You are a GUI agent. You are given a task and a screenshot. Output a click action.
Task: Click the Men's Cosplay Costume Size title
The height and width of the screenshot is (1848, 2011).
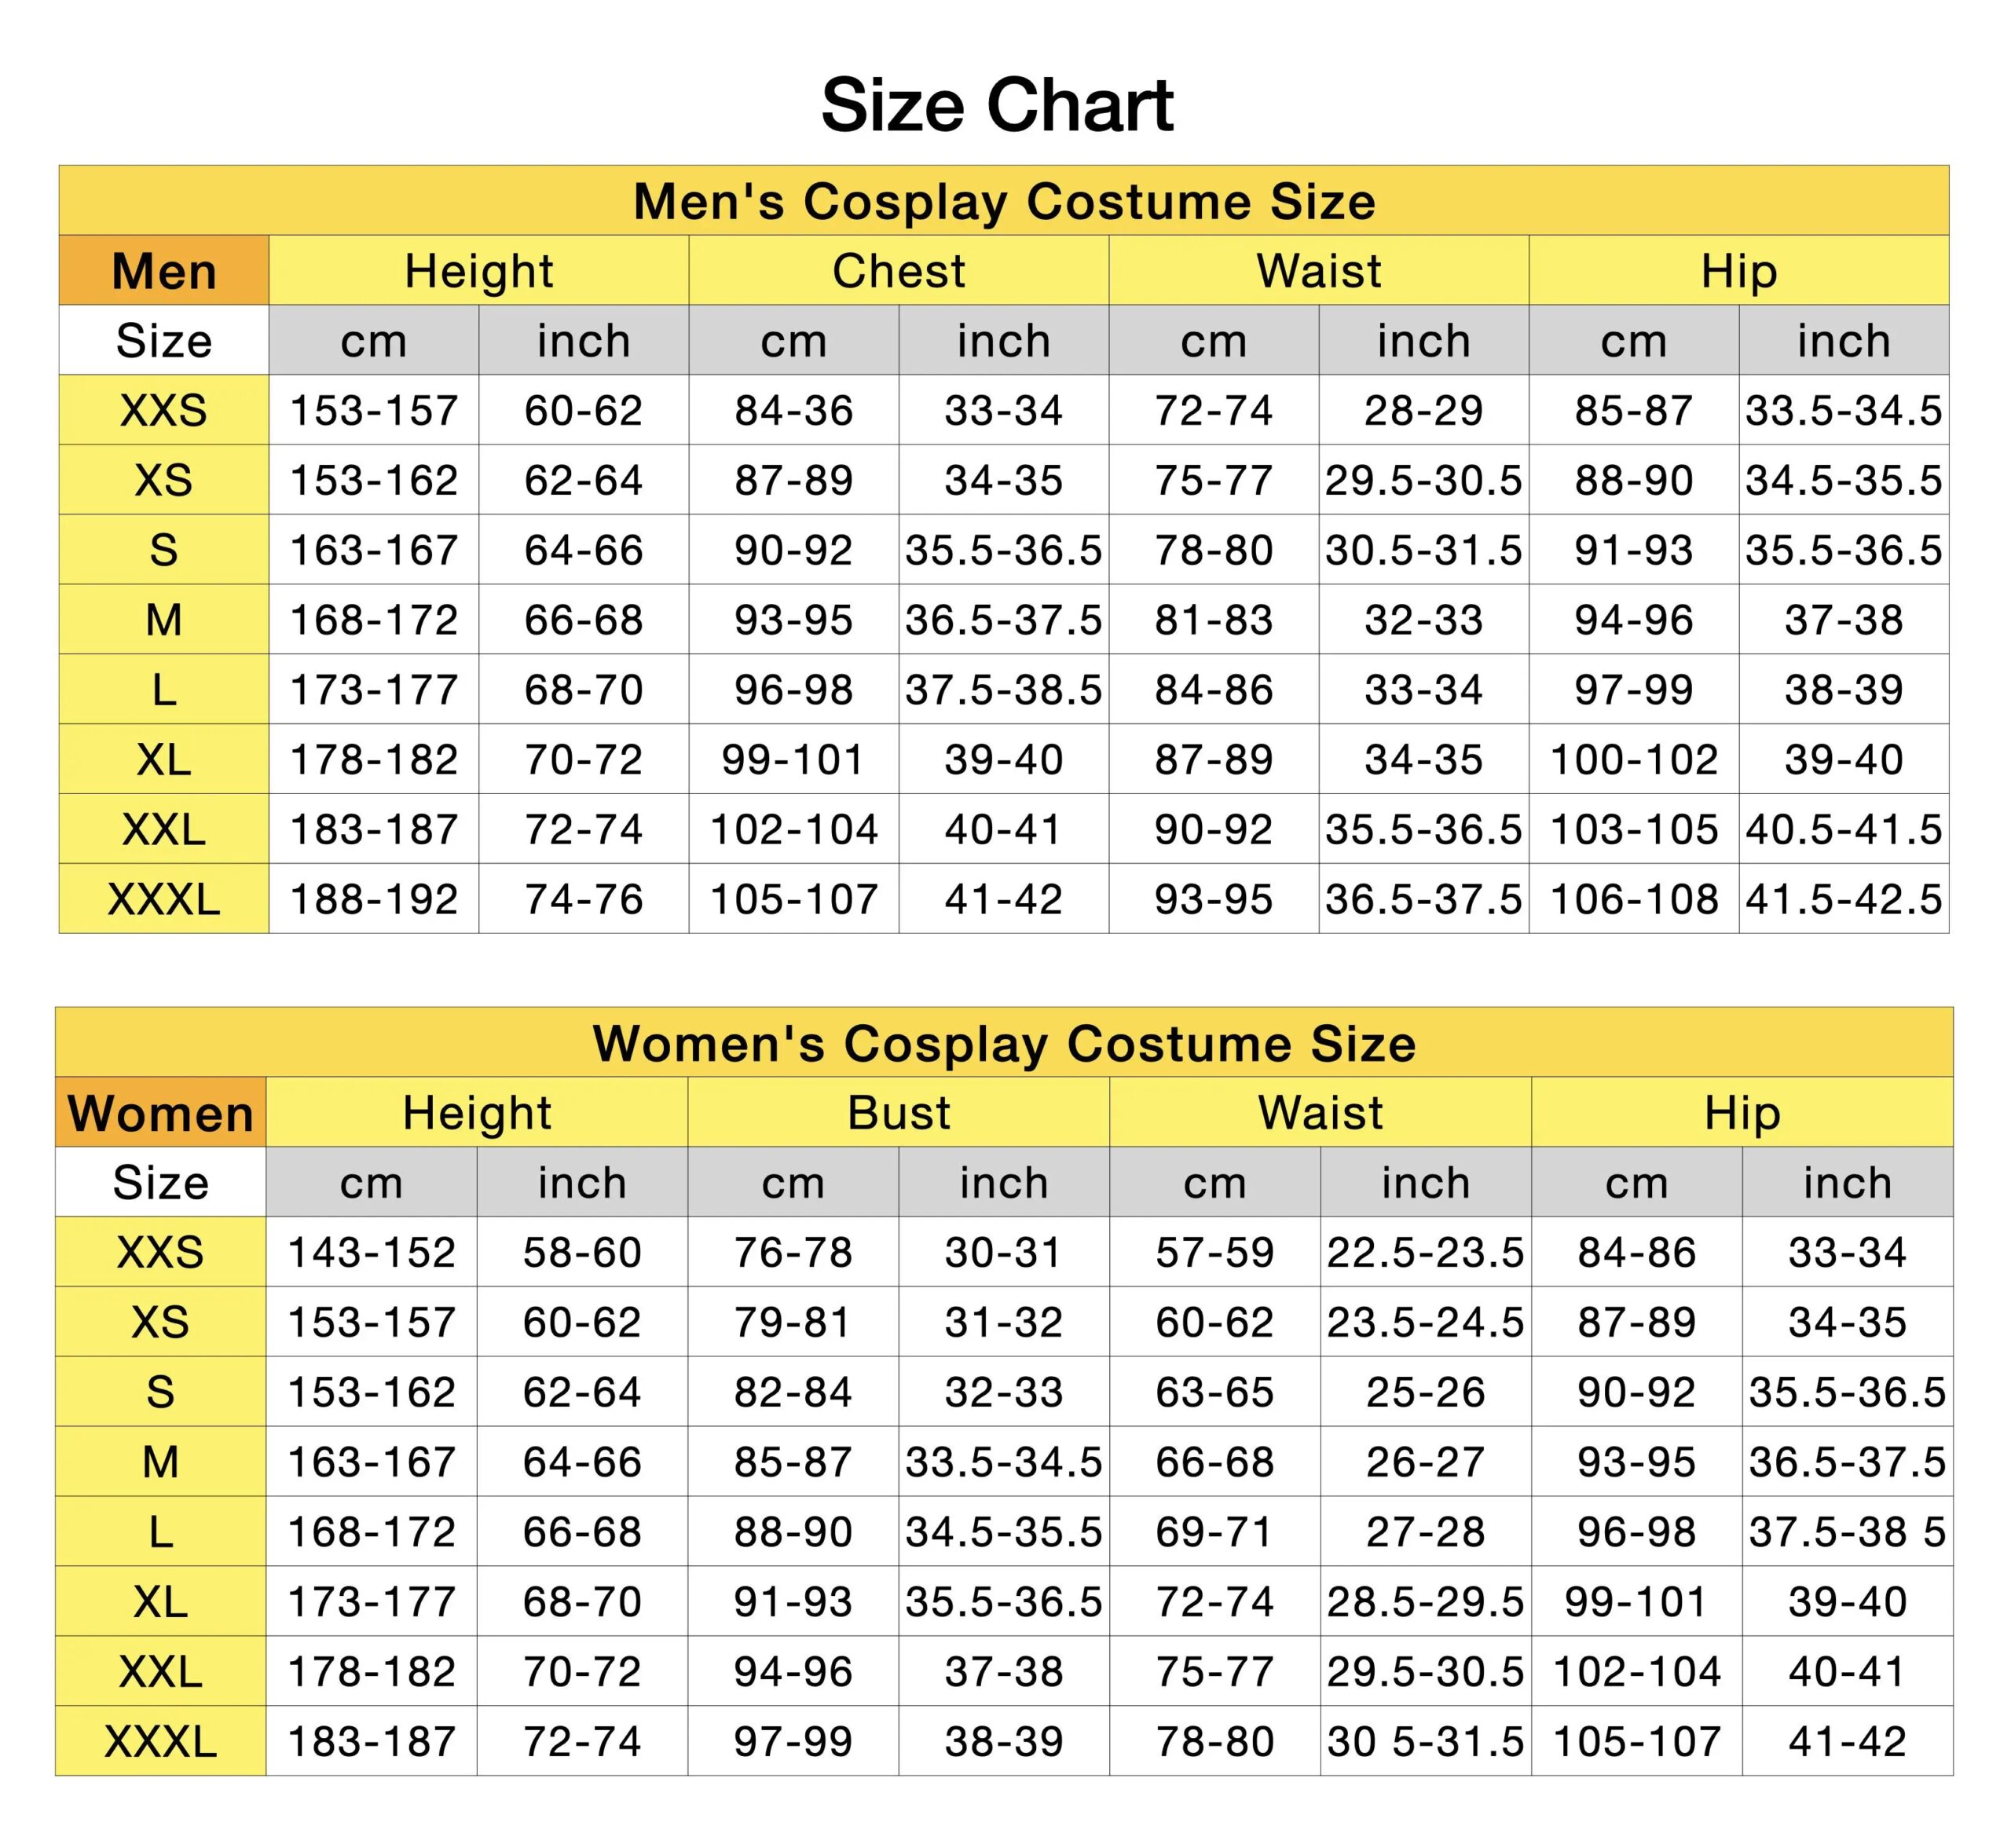pyautogui.click(x=1004, y=201)
